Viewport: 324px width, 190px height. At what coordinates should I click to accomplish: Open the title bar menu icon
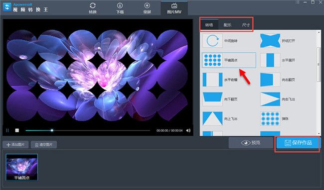(297, 2)
